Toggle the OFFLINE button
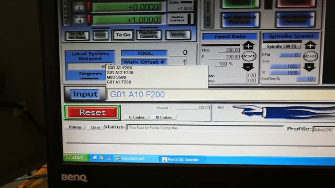335x188 pixels. click(100, 35)
